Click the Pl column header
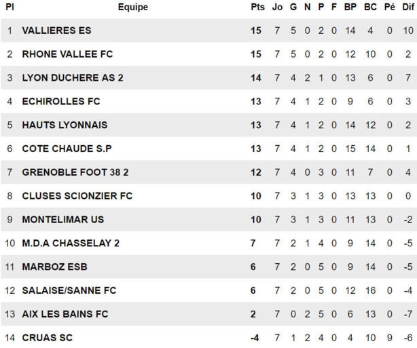Image resolution: width=417 pixels, height=348 pixels. (x=10, y=7)
